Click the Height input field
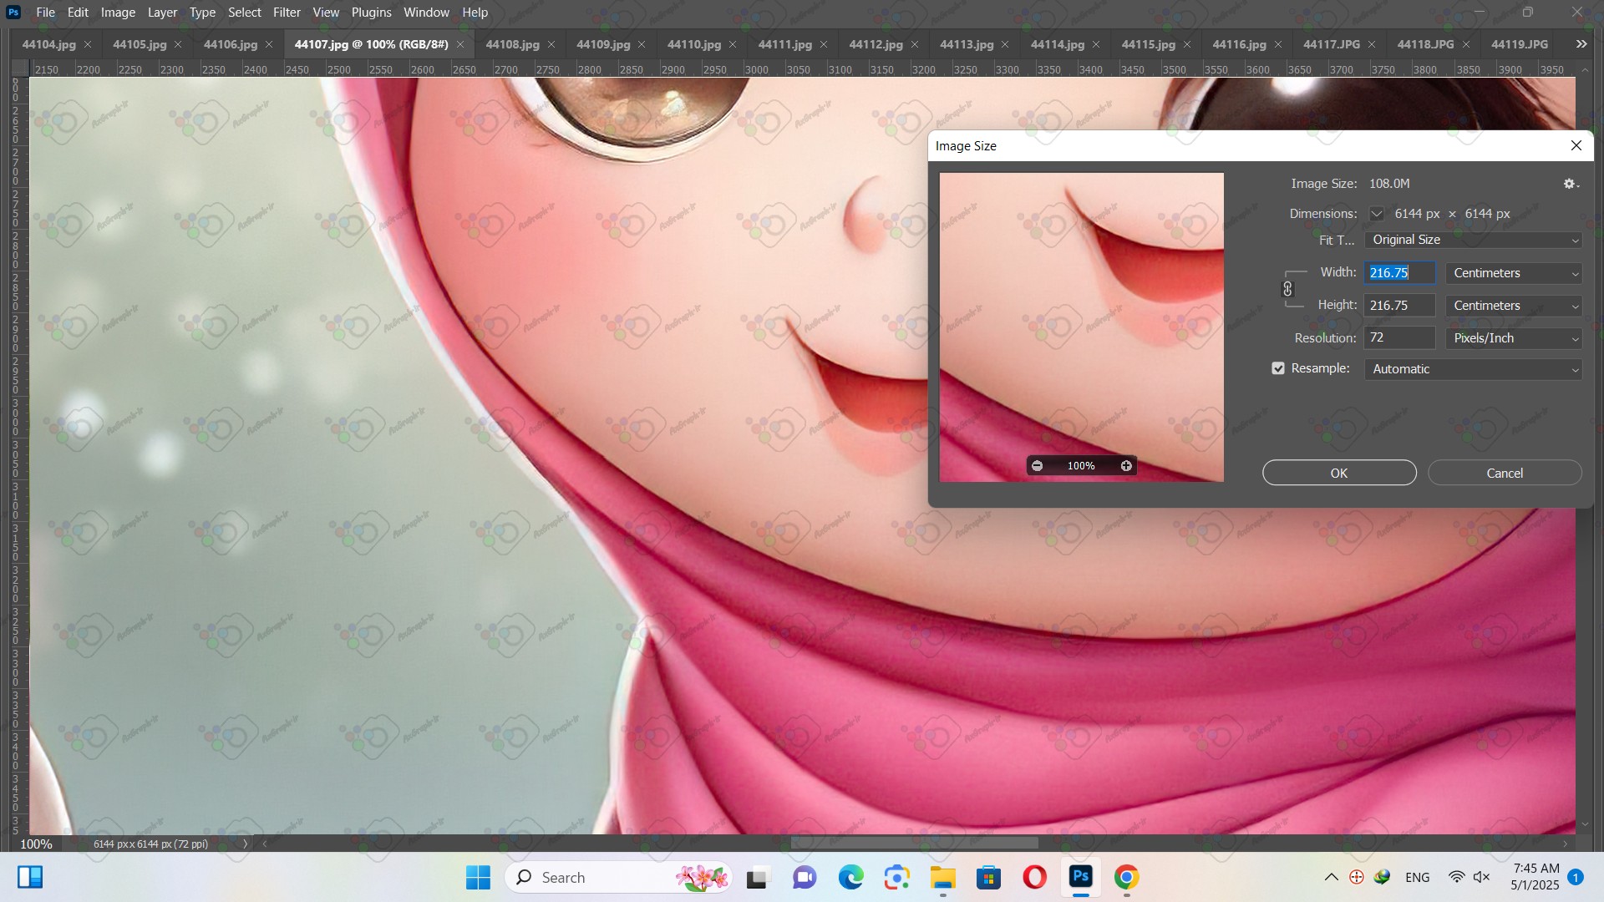Screen dimensions: 1604x902 click(x=1400, y=306)
